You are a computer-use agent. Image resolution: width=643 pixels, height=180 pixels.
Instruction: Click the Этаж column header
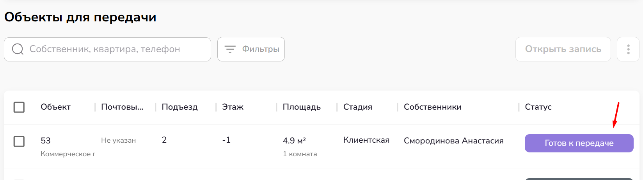[x=233, y=107]
